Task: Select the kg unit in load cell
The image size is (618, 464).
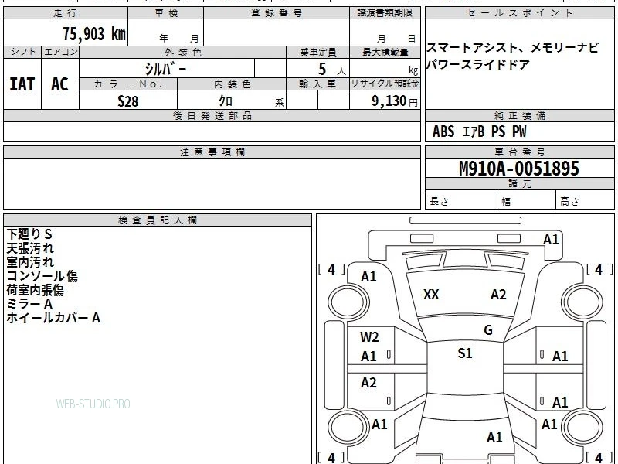Action: (x=413, y=70)
